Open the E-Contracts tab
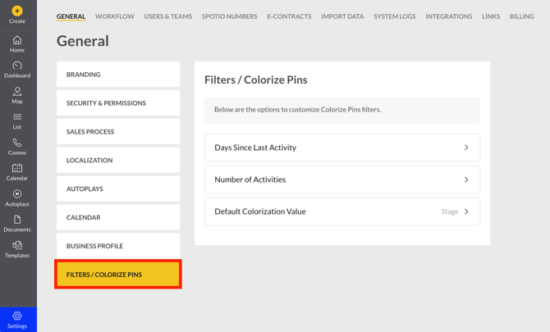Image resolution: width=550 pixels, height=332 pixels. [x=289, y=16]
